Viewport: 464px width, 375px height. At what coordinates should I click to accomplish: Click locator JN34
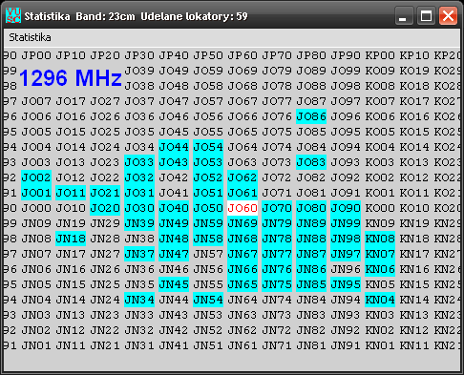[139, 300]
